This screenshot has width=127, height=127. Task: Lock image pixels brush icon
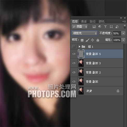[87, 40]
